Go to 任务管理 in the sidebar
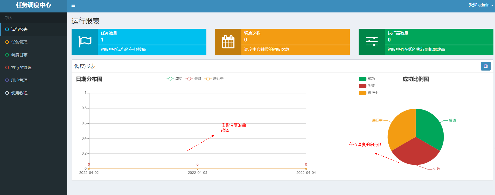The width and height of the screenshot is (495, 195). click(33, 42)
